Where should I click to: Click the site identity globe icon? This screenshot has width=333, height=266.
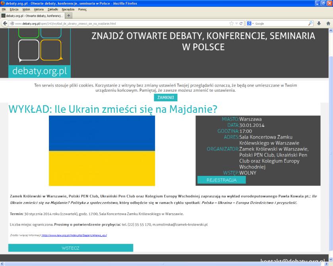pos(12,23)
